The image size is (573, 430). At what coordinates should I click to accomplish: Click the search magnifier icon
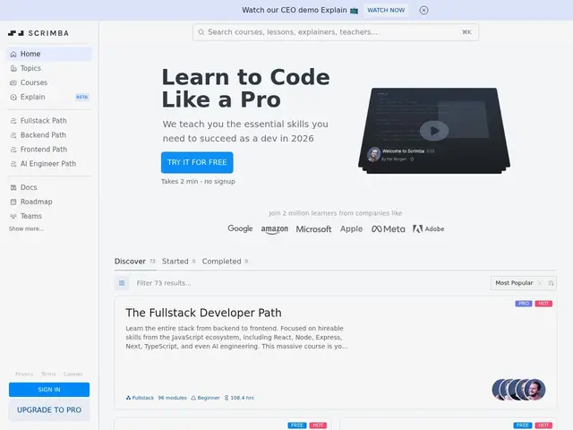201,32
